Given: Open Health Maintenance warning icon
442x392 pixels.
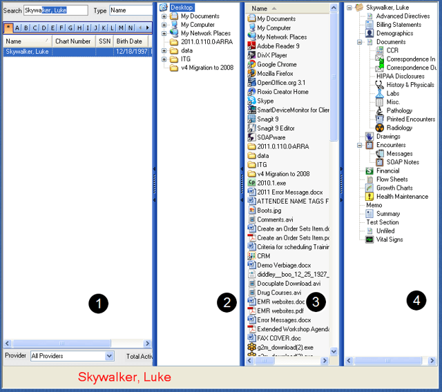Looking at the screenshot, I should pos(369,197).
